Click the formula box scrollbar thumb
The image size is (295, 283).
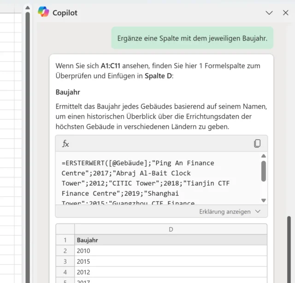(264, 171)
